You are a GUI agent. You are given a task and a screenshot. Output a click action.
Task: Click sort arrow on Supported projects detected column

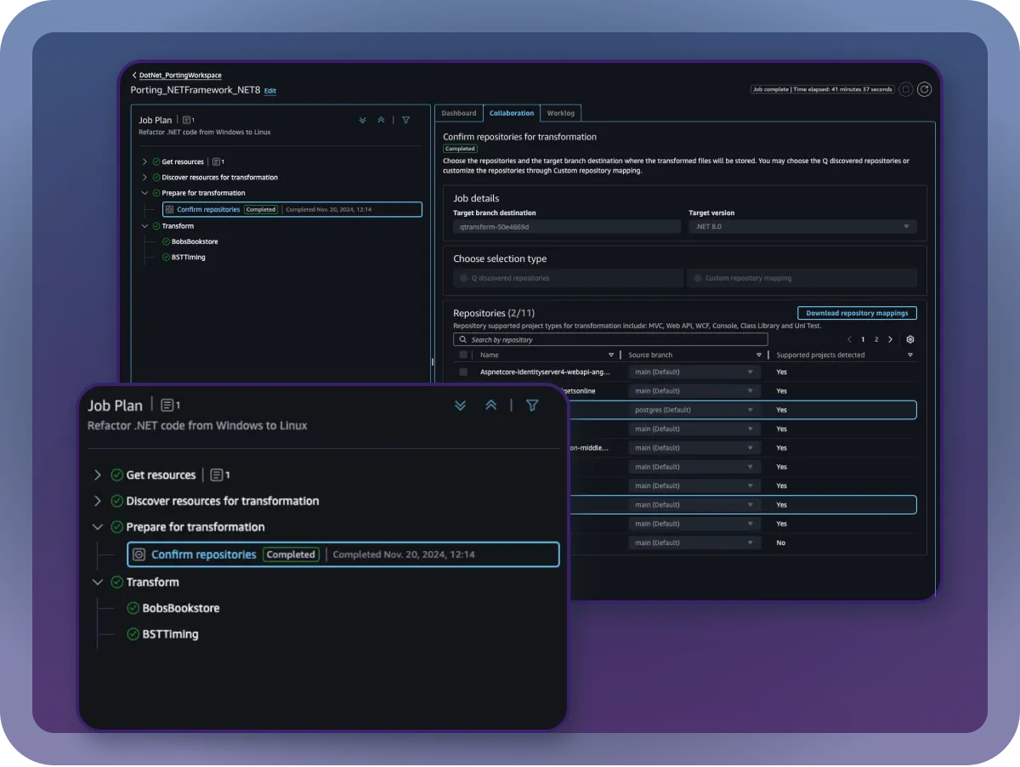909,355
